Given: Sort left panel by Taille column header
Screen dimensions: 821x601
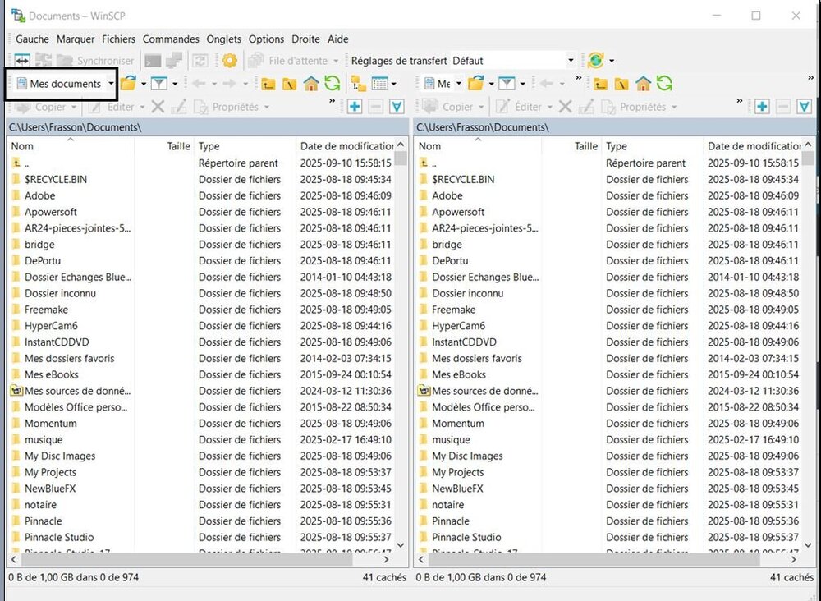Looking at the screenshot, I should [x=178, y=146].
